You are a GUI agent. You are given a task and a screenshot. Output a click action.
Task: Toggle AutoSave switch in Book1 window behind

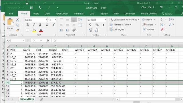[17, 3]
